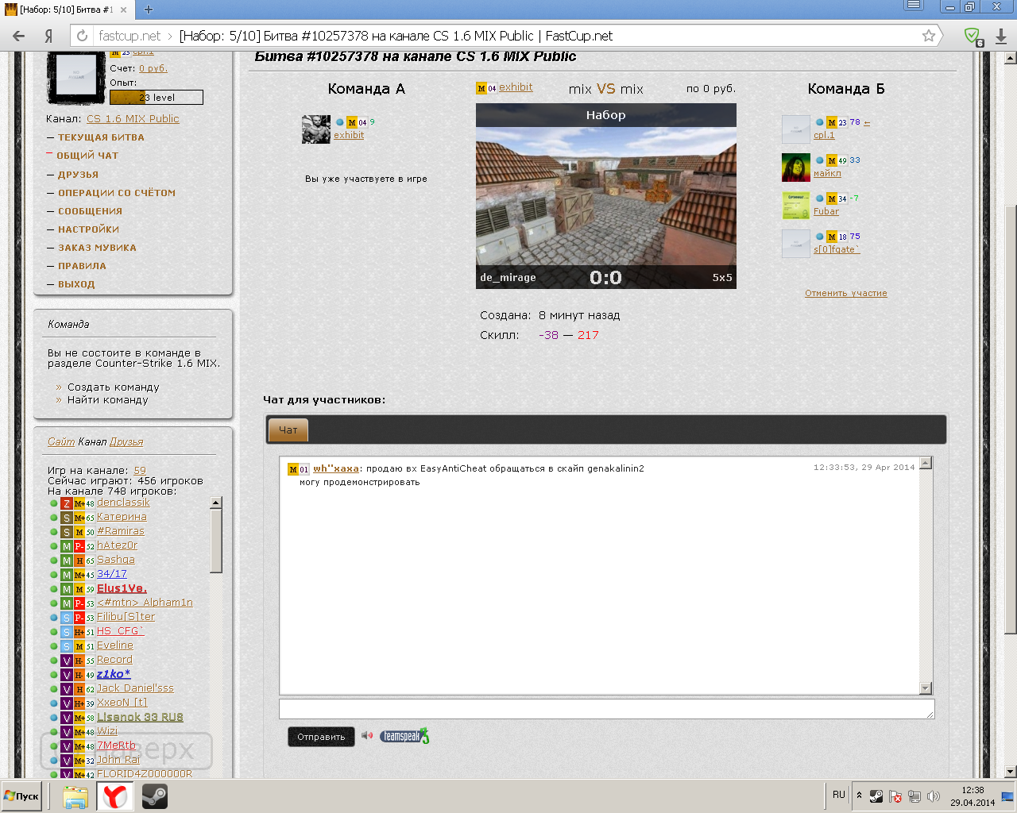Open ДРУЗЬЯ menu item
The image size is (1017, 813).
click(x=78, y=175)
